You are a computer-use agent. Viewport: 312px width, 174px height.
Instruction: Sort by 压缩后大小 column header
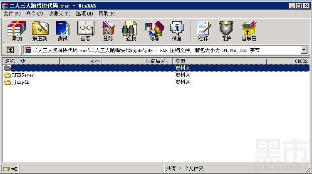138,61
